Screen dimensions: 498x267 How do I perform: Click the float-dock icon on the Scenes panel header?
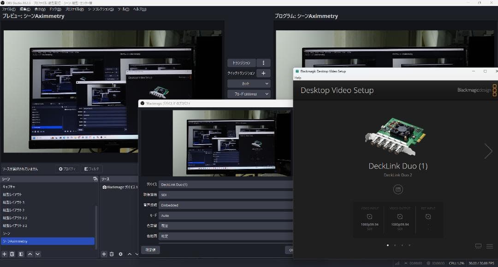[95, 179]
